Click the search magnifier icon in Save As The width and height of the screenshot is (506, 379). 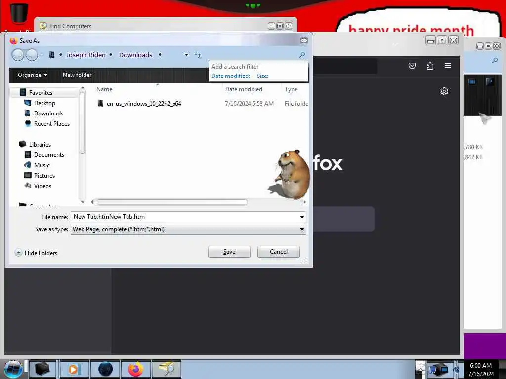click(302, 55)
